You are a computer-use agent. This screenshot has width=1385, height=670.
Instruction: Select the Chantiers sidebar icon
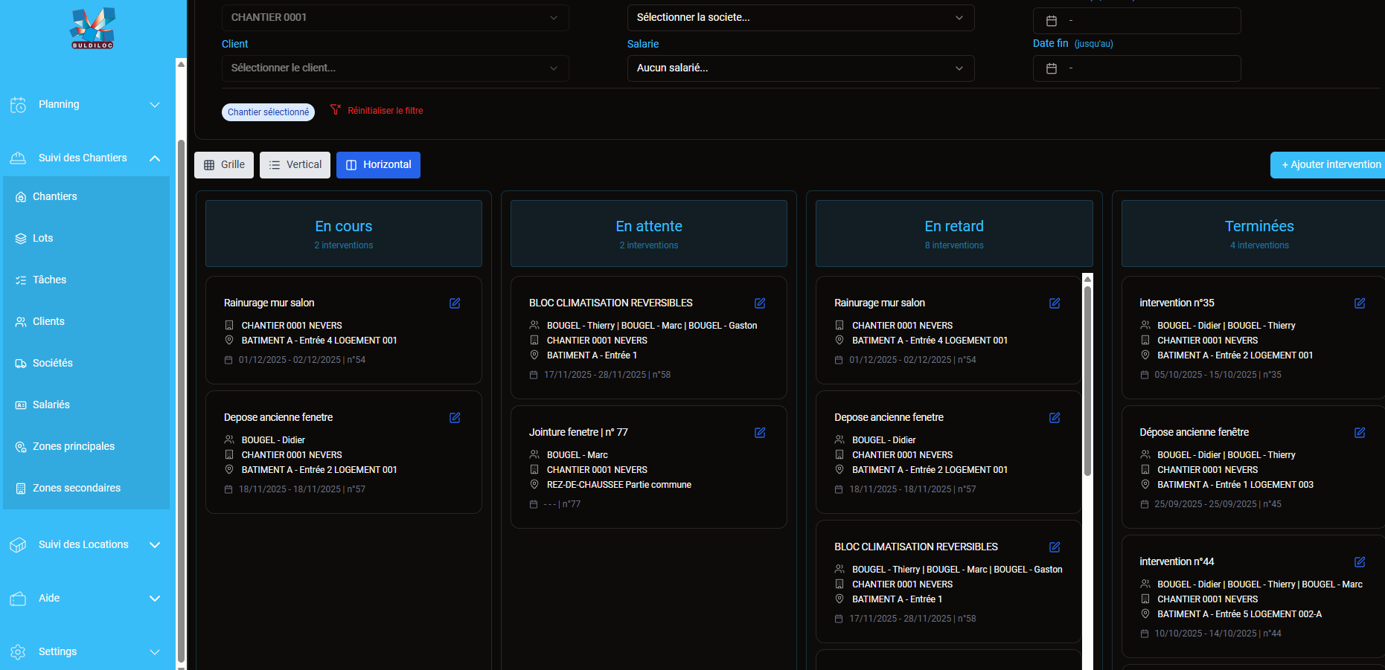coord(20,196)
